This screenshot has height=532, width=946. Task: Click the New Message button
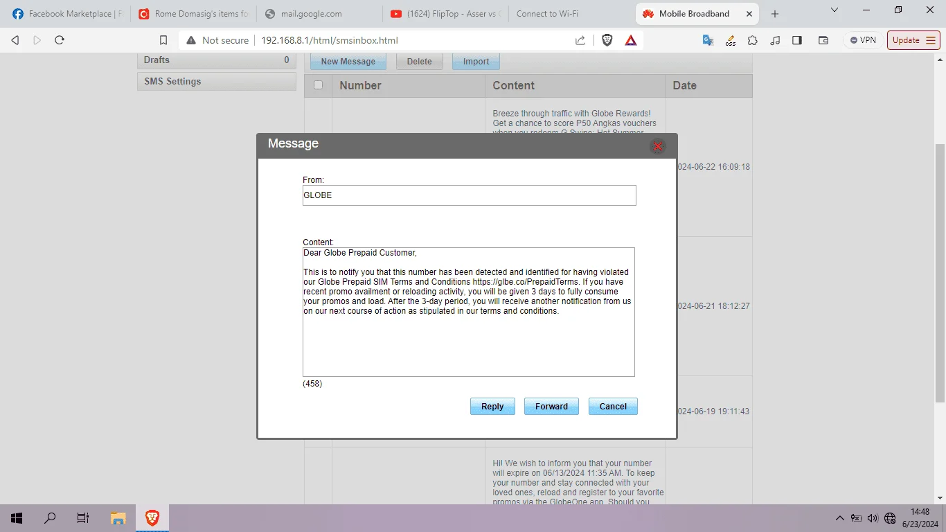(x=348, y=62)
